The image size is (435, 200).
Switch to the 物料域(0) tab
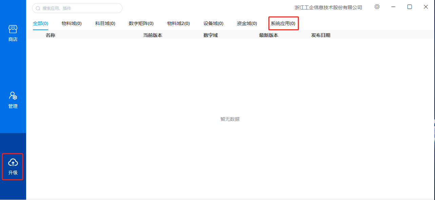72,23
